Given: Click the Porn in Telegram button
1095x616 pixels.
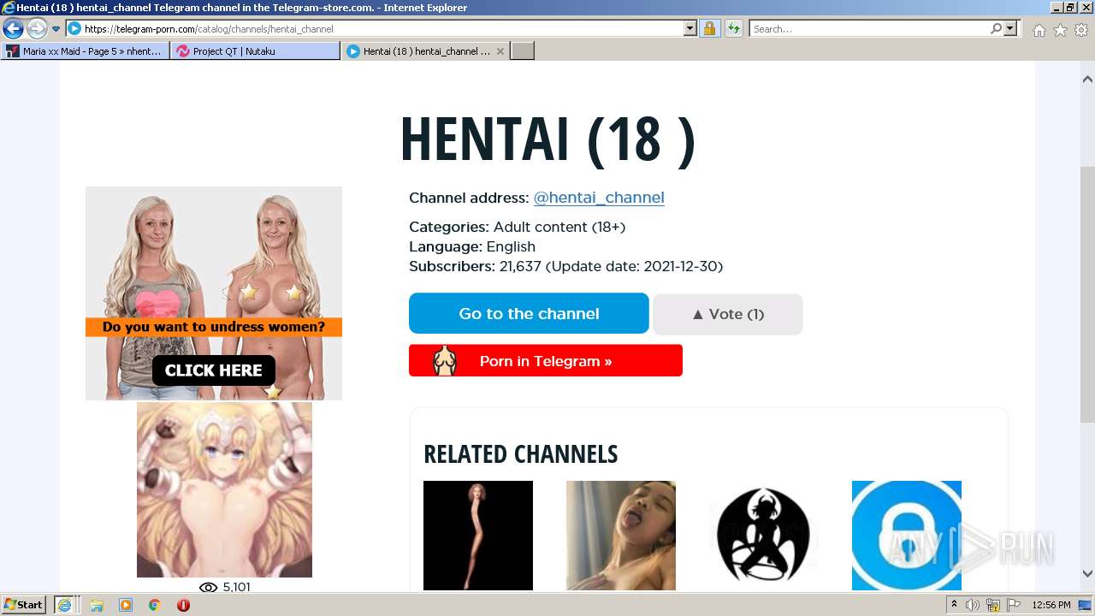Looking at the screenshot, I should 546,361.
